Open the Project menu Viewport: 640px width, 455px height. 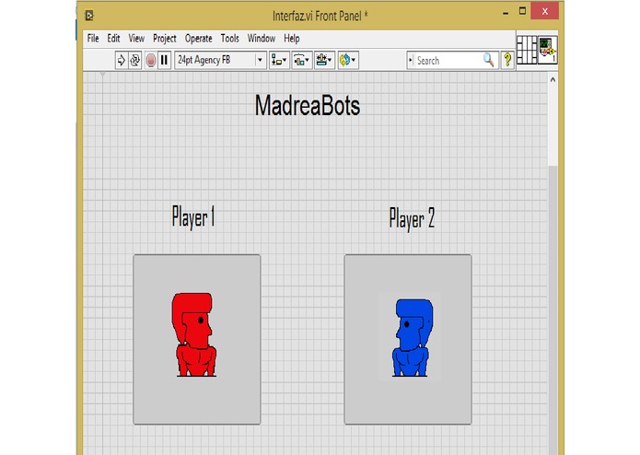click(165, 39)
